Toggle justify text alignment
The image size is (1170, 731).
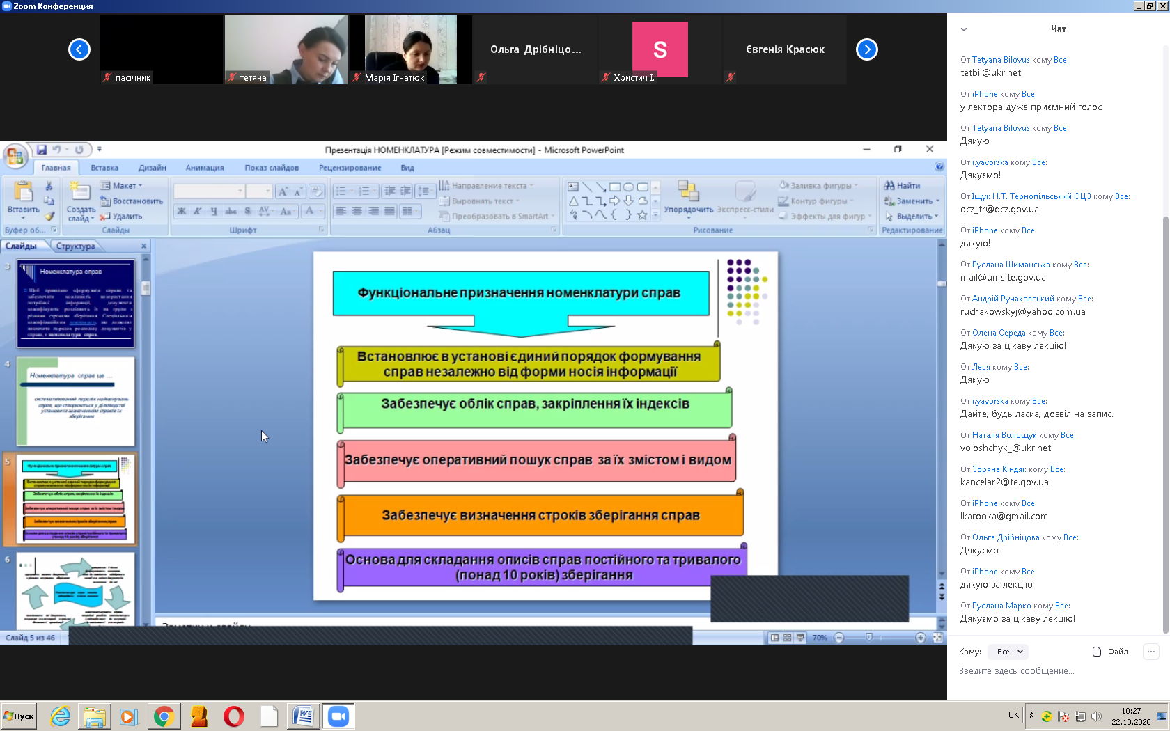coord(390,211)
